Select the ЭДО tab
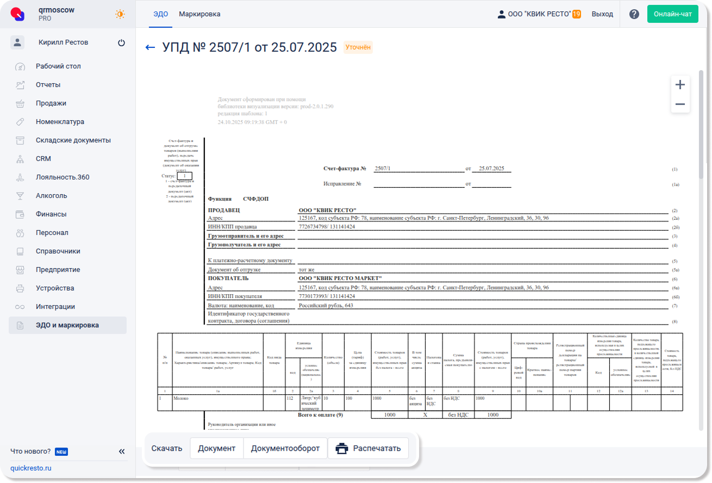 [160, 14]
